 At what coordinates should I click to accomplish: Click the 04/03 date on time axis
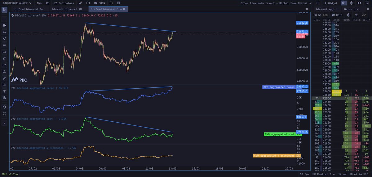click(x=79, y=169)
